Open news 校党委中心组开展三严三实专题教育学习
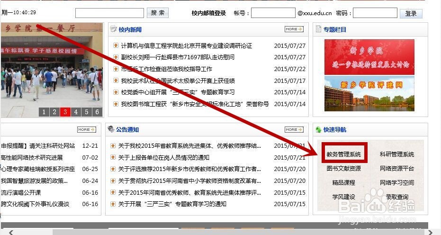The width and height of the screenshot is (441, 235). coord(178,92)
